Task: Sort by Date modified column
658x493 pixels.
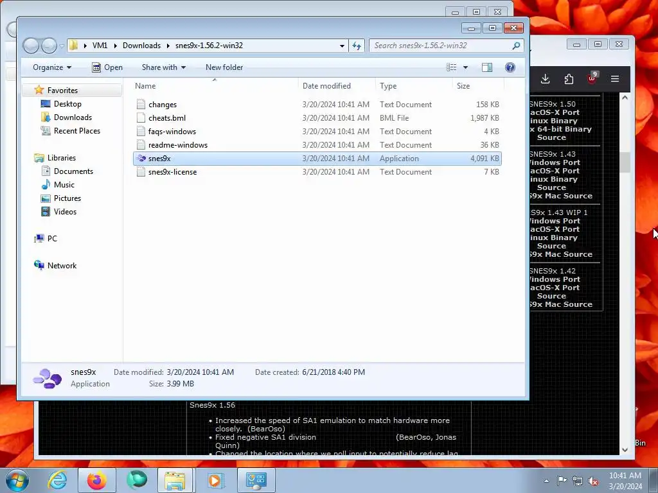Action: coord(337,85)
